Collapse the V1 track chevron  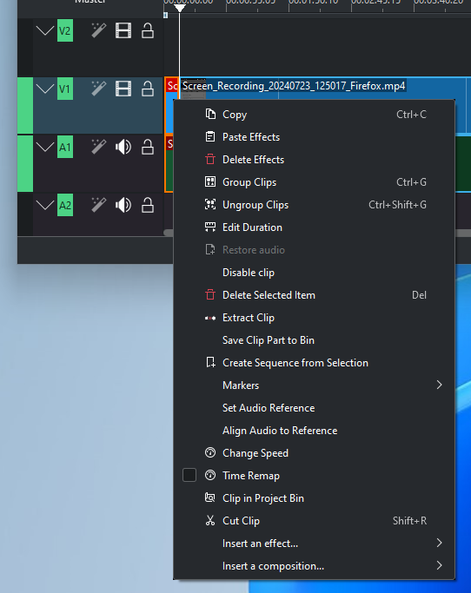tap(45, 89)
